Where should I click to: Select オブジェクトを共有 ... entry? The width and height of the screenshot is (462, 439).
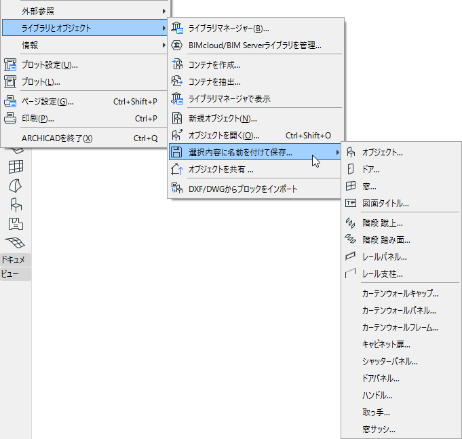(x=256, y=170)
